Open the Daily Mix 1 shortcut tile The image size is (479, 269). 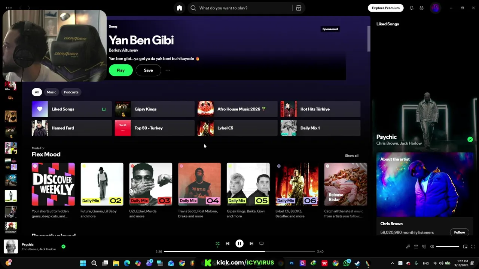click(321, 128)
